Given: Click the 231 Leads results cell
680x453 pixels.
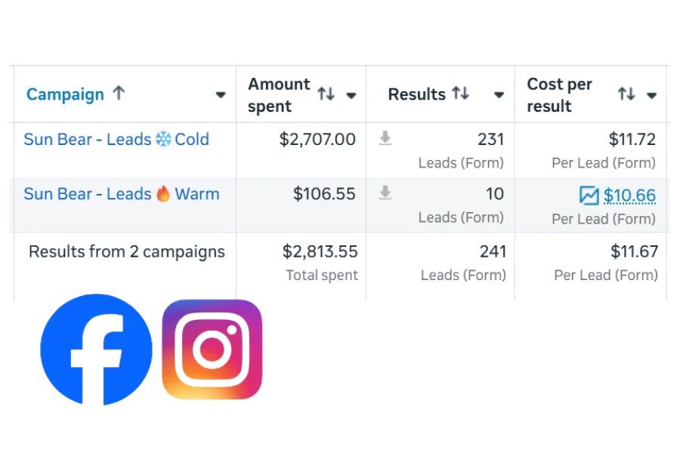Looking at the screenshot, I should tap(490, 140).
